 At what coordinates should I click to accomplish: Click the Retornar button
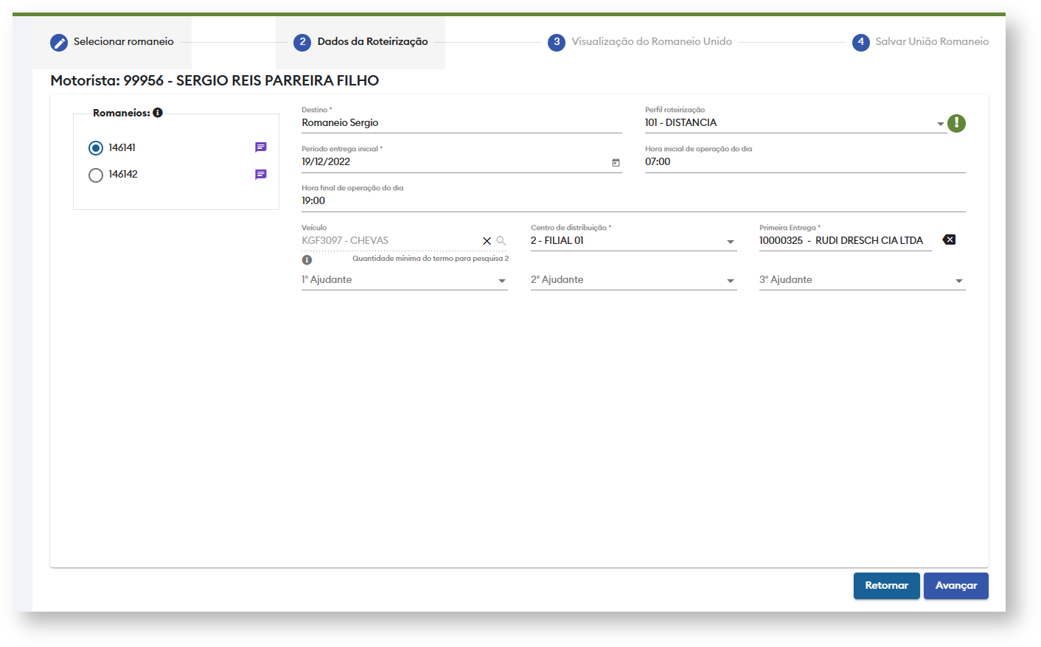(x=886, y=586)
